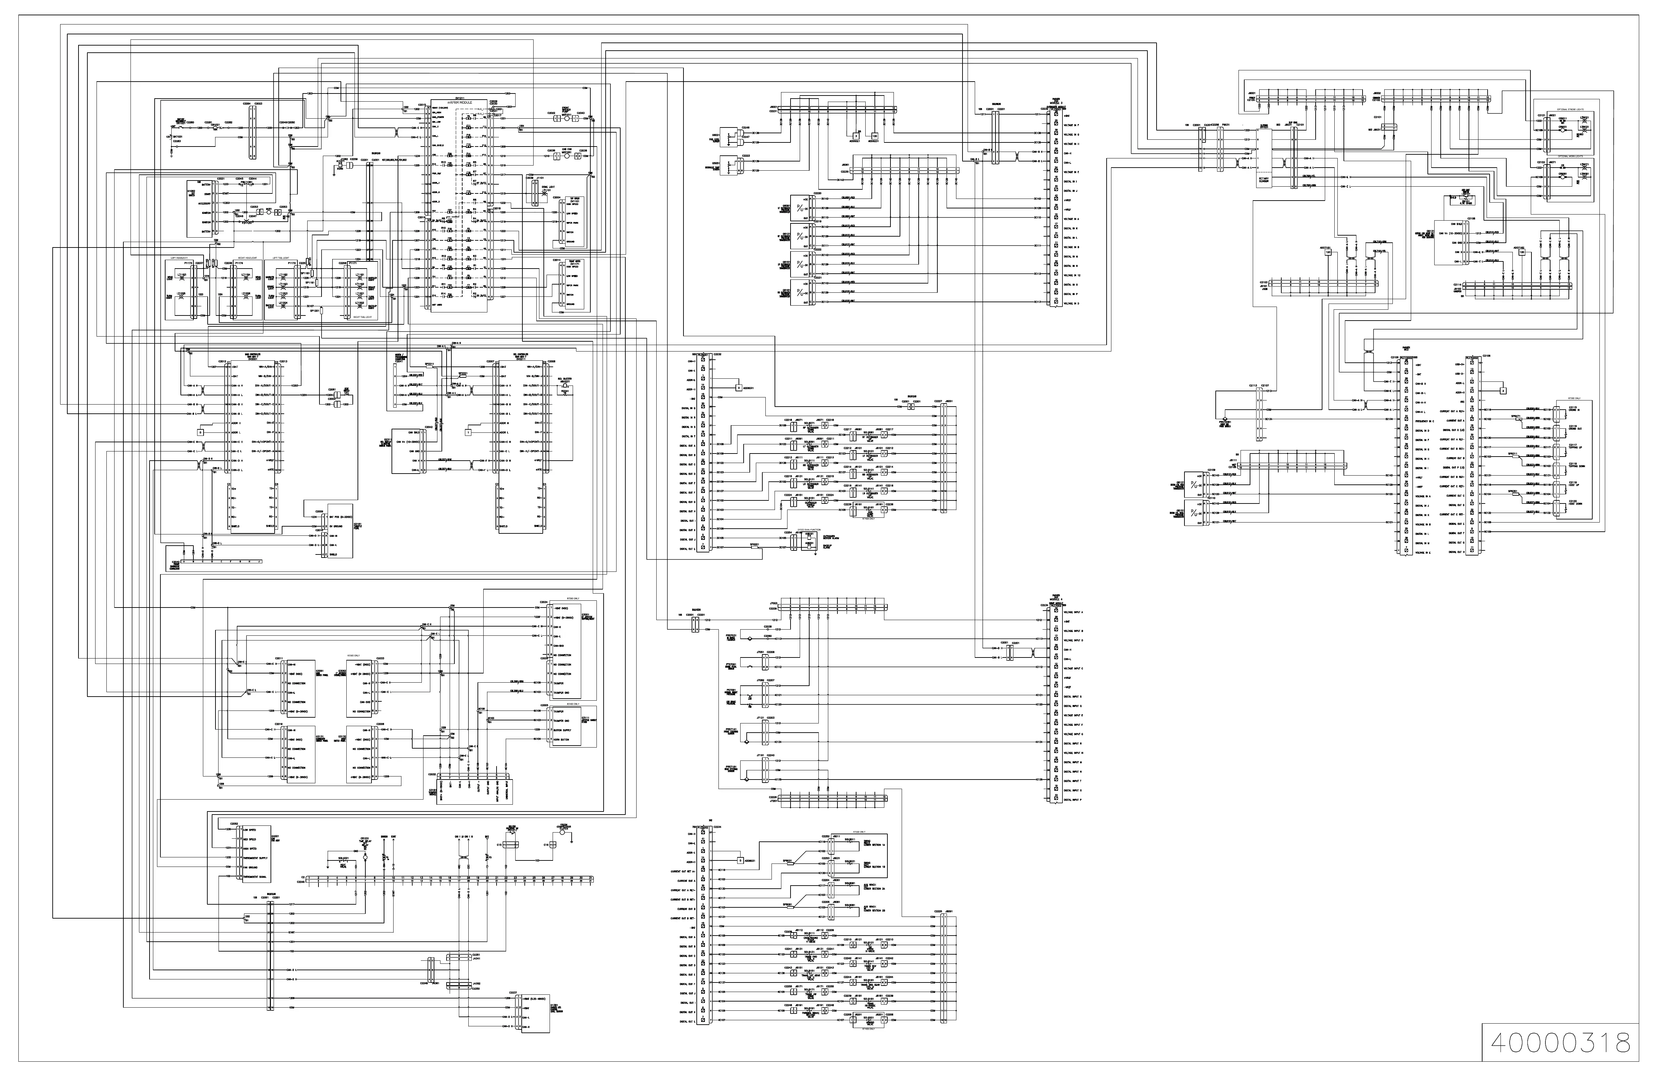Image resolution: width=1664 pixels, height=1077 pixels.
Task: Click the mRFRM MODULE title label
Action: pos(460,103)
